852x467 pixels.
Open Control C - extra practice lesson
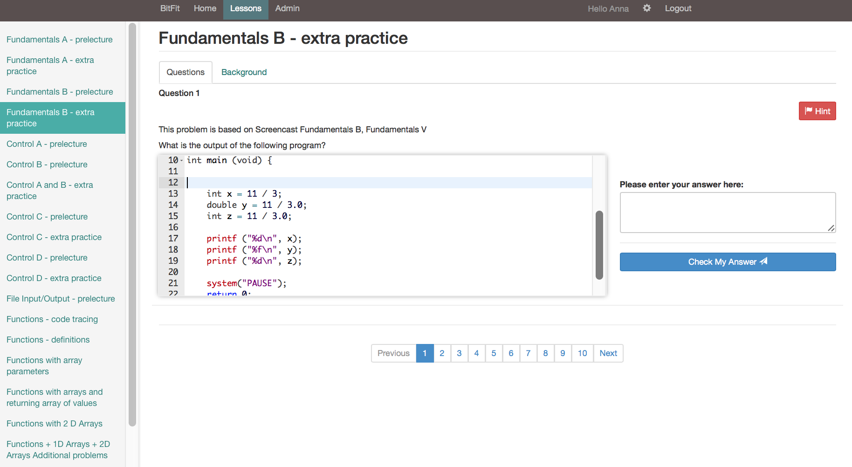coord(54,237)
